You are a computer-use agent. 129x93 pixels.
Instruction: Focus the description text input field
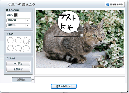coord(80,79)
